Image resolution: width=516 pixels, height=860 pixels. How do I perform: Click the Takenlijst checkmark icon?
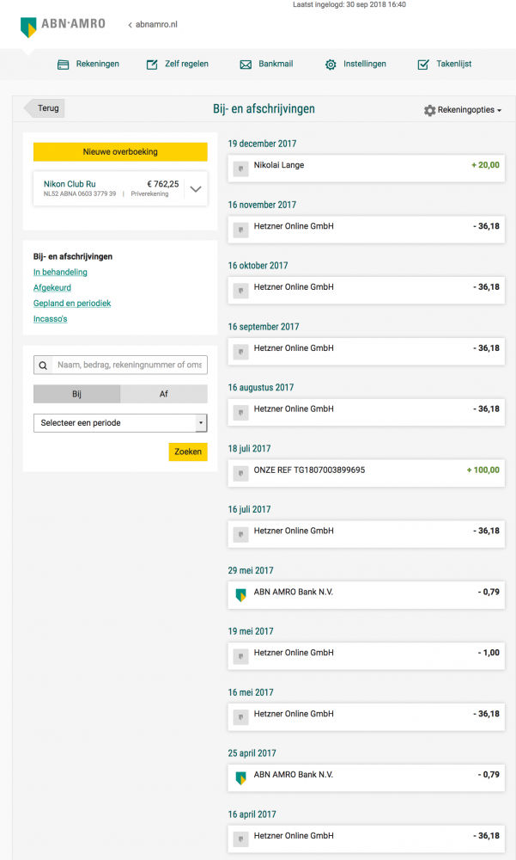click(x=423, y=64)
